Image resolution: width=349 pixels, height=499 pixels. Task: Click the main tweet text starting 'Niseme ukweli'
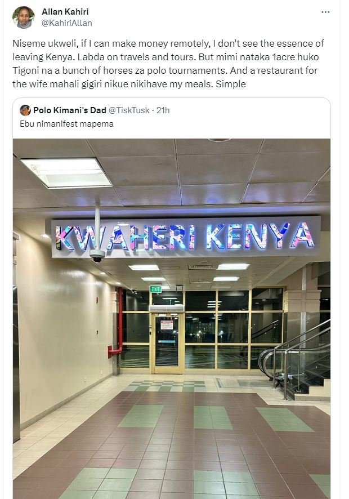(x=168, y=64)
